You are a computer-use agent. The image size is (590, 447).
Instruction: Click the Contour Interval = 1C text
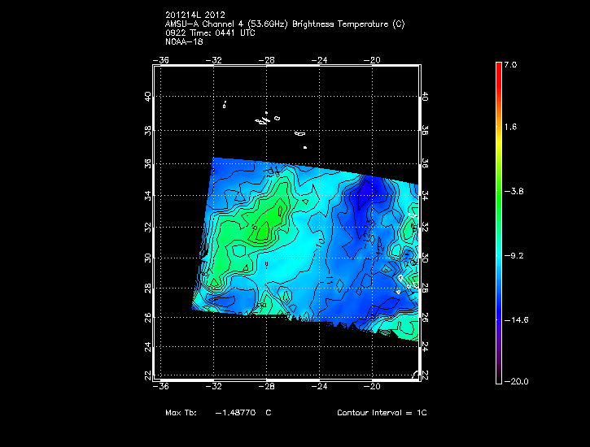pyautogui.click(x=382, y=413)
